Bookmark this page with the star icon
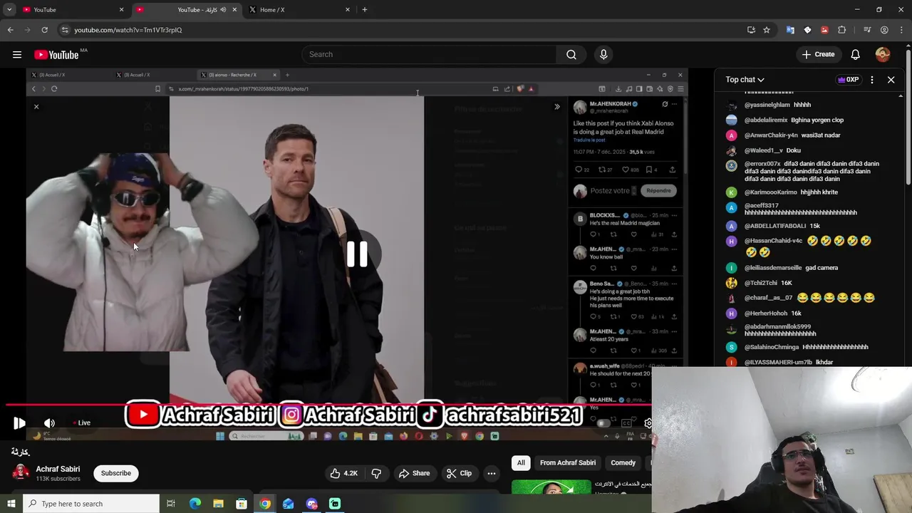This screenshot has width=912, height=513. (x=767, y=30)
